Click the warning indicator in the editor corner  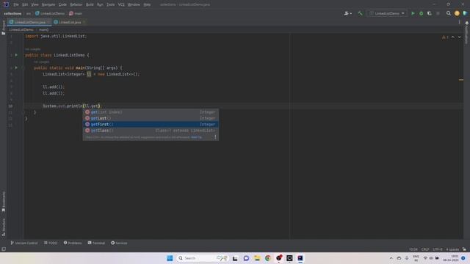pos(445,37)
